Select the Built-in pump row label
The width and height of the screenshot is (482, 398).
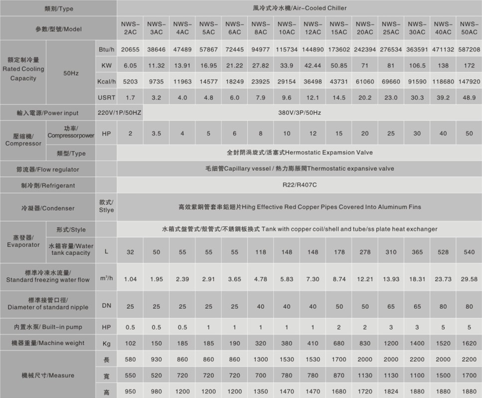pos(47,327)
